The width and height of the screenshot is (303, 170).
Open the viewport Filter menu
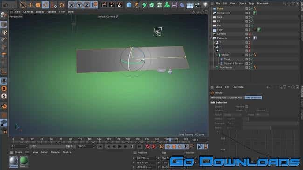point(62,12)
